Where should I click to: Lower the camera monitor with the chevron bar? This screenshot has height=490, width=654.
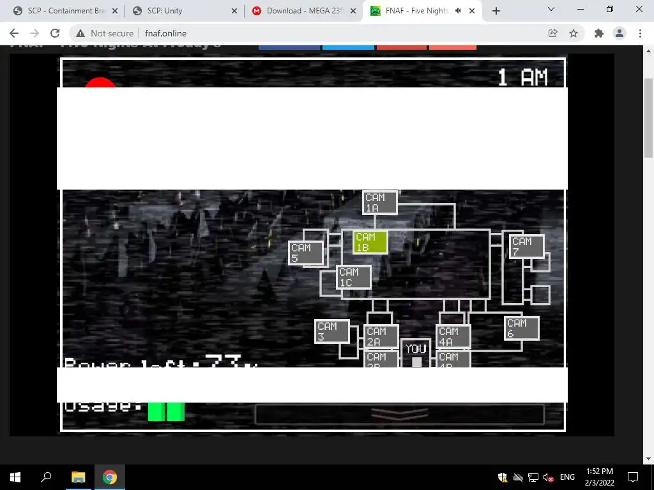(x=400, y=413)
